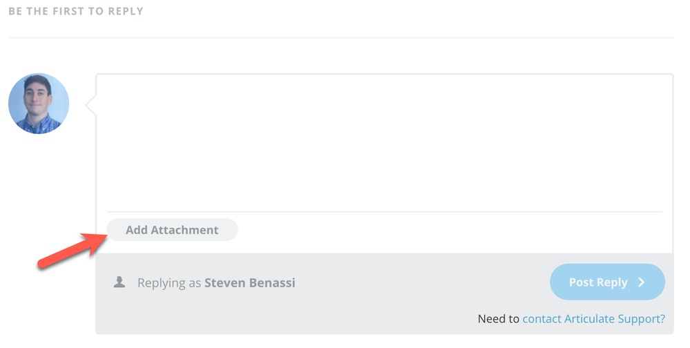
Task: Click empty attachment row right of Add Attachment
Action: [449, 231]
